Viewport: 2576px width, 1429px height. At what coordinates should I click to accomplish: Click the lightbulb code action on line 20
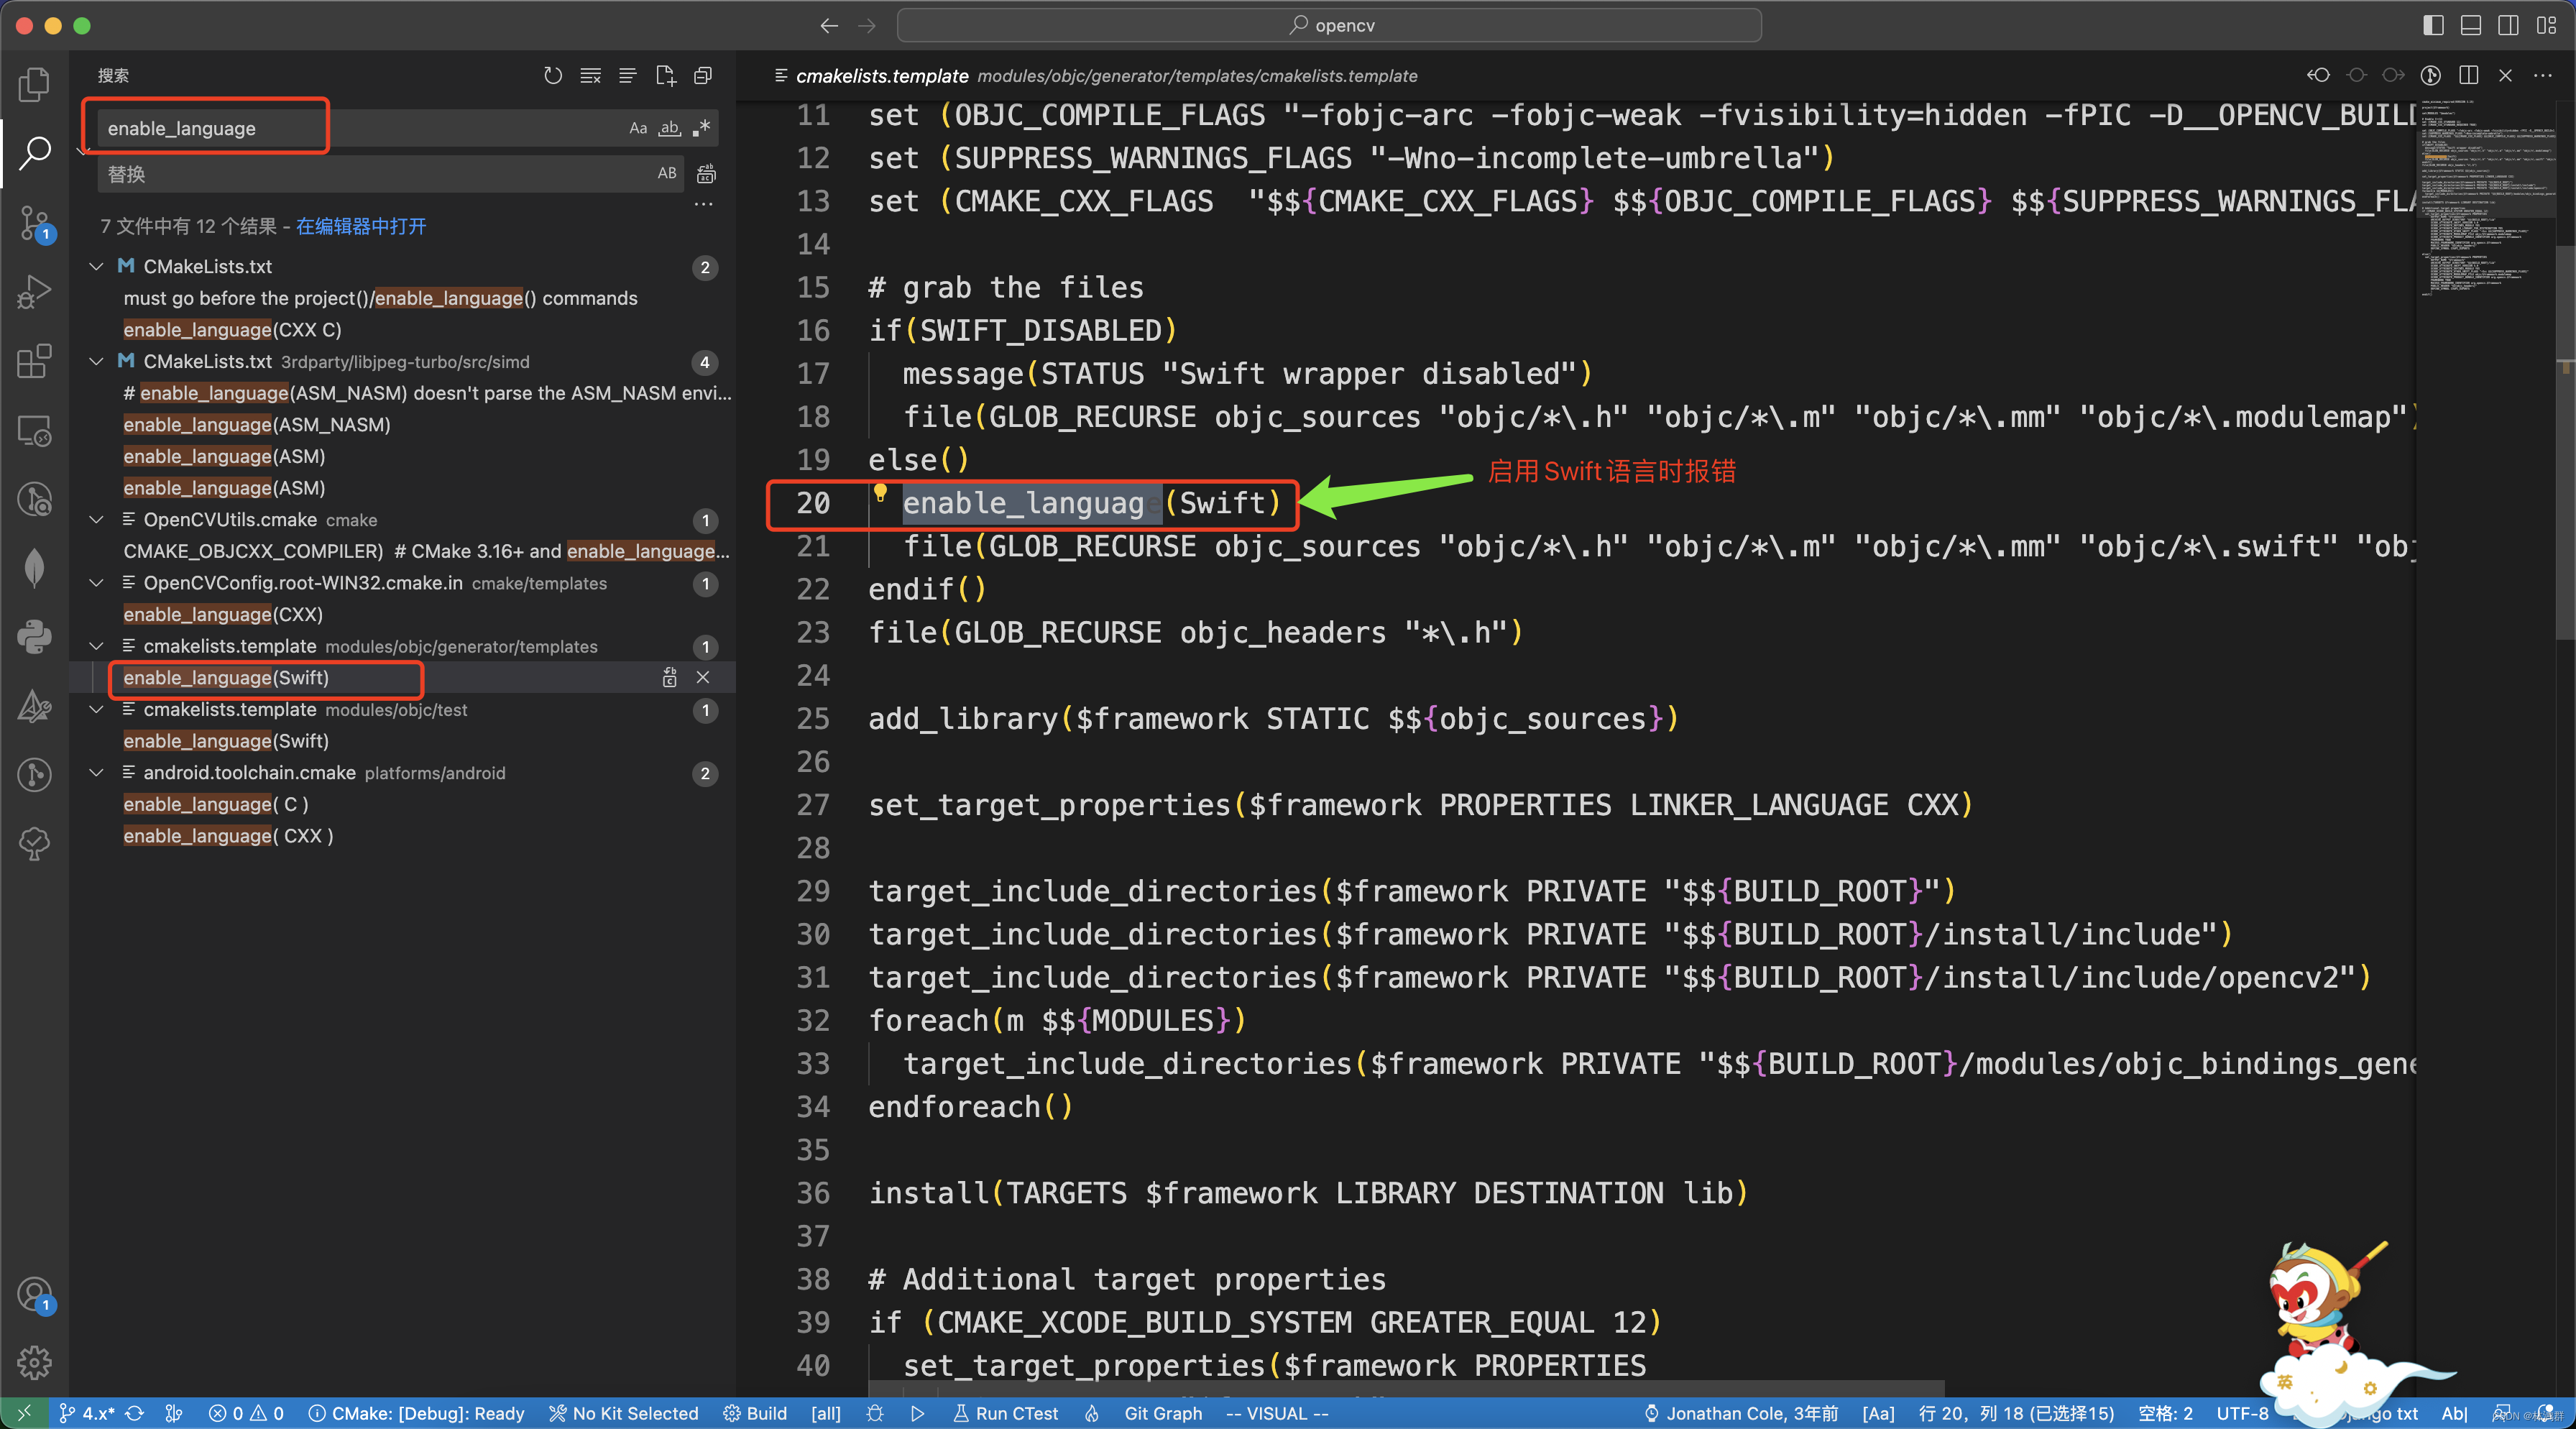(880, 492)
